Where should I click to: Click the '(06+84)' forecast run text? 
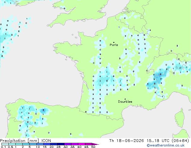point(180,141)
